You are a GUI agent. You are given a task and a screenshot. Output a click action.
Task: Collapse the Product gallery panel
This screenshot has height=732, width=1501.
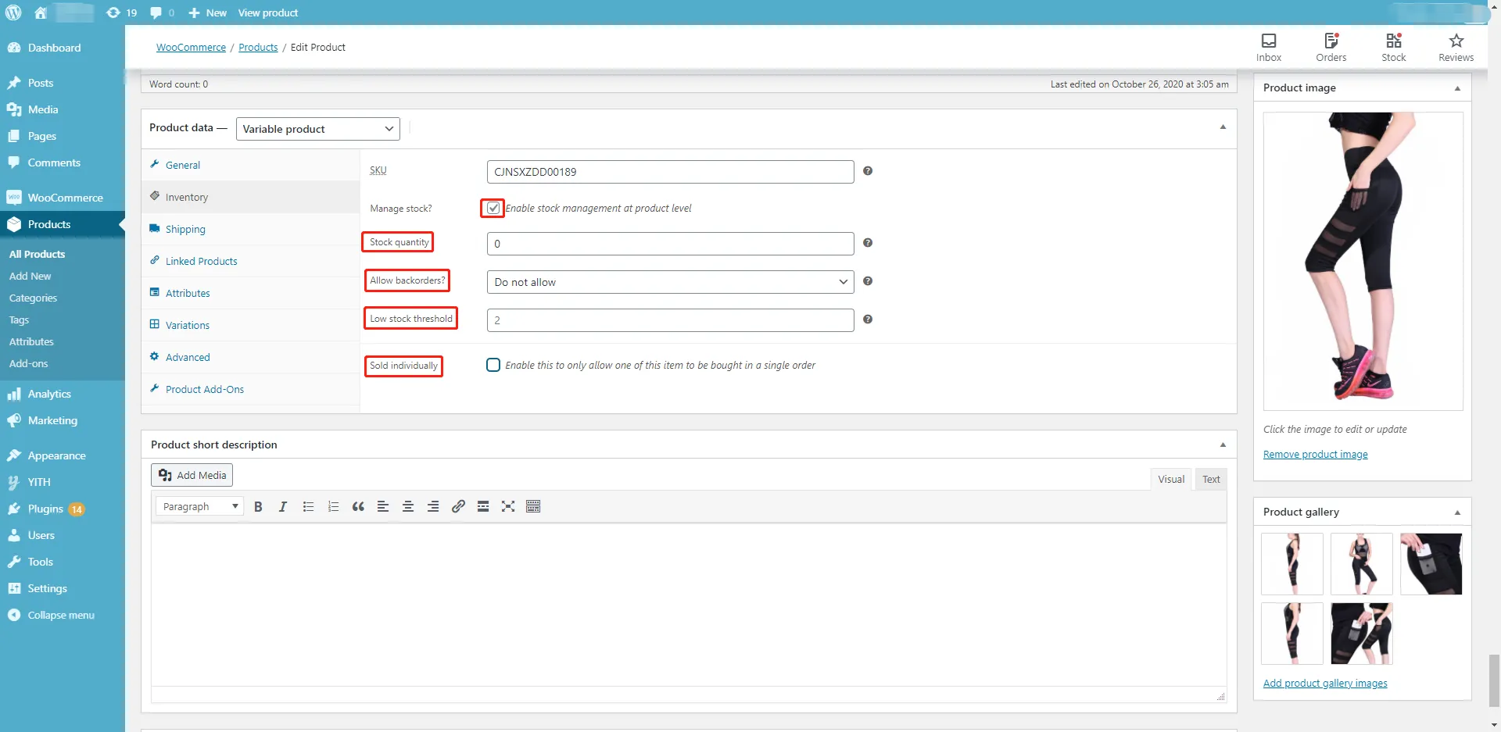pos(1457,512)
